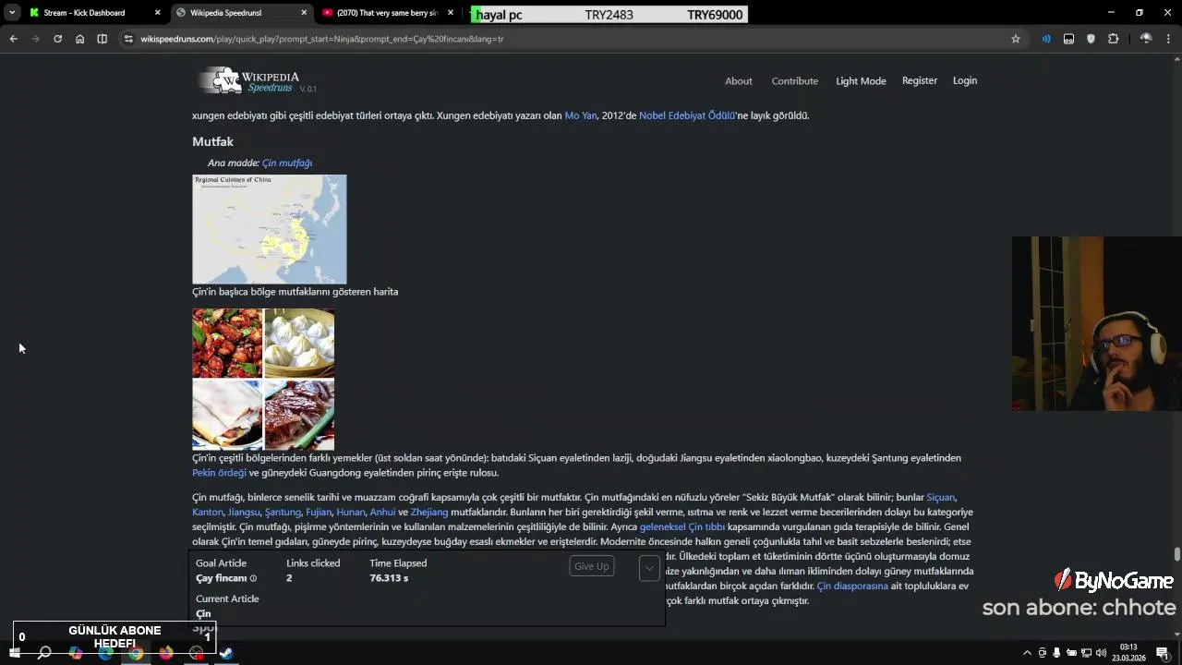Viewport: 1182px width, 665px height.
Task: Open the browser profile avatar
Action: tap(1146, 39)
